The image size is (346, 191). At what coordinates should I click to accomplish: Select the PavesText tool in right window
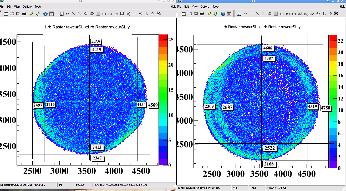(300, 14)
